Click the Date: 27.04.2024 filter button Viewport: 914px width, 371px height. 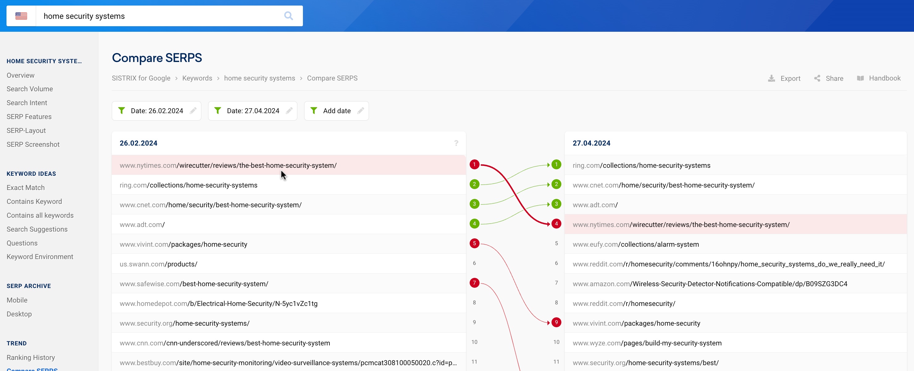(253, 111)
